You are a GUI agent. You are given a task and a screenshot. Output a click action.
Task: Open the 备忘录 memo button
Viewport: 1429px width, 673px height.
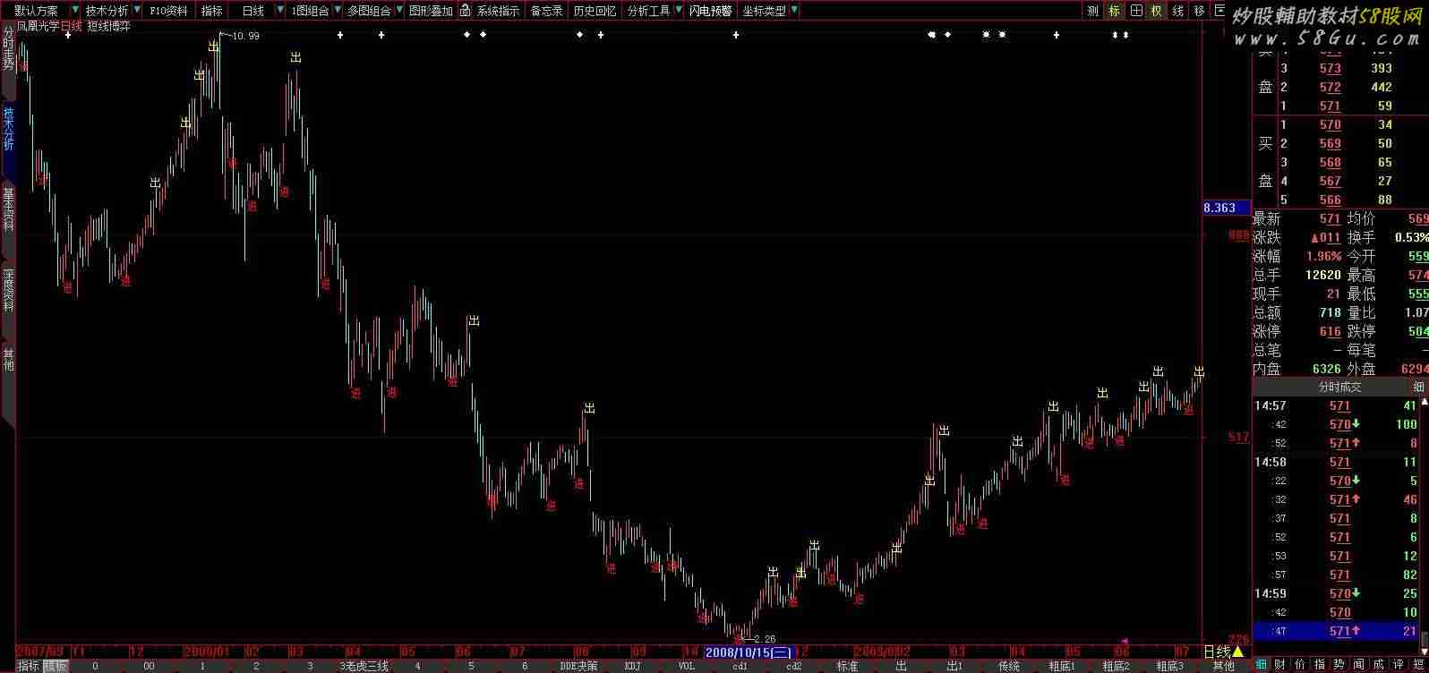click(546, 11)
